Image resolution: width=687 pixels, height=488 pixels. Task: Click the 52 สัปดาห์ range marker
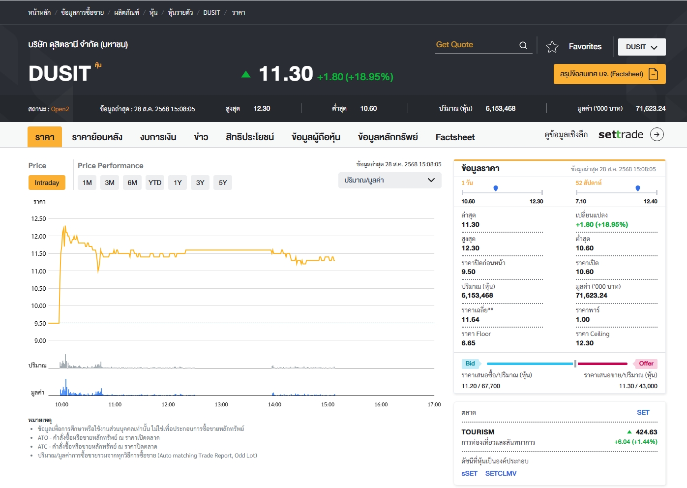[637, 188]
